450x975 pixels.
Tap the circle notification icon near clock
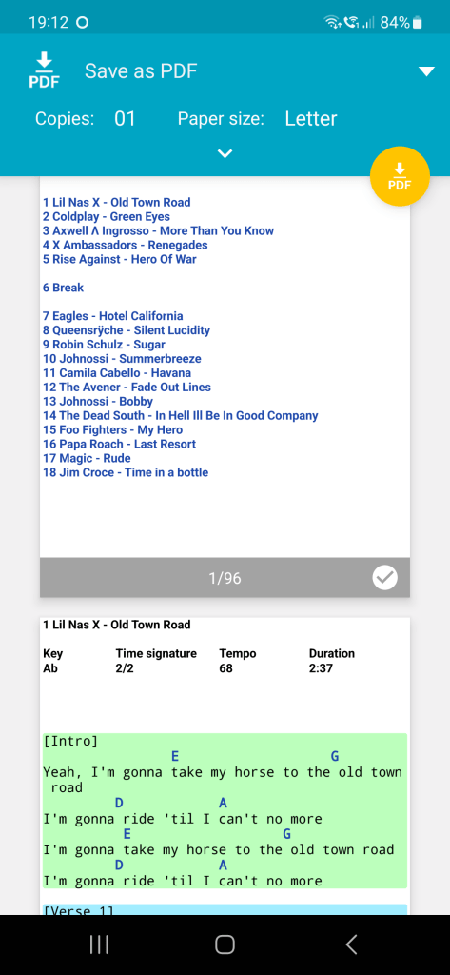82,23
